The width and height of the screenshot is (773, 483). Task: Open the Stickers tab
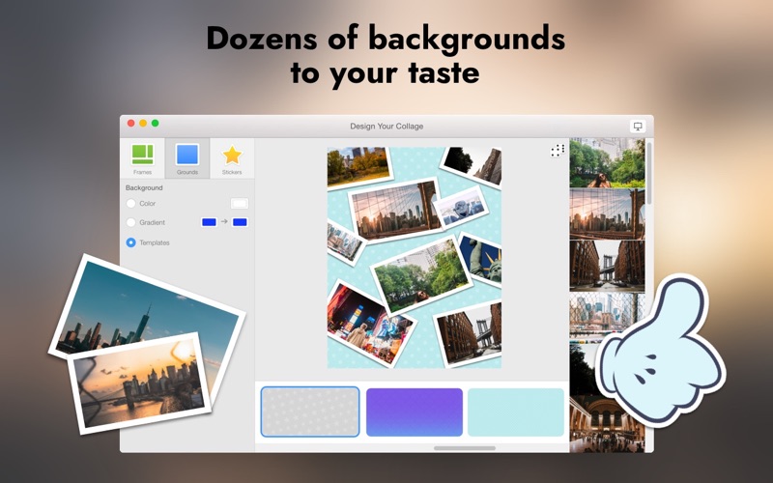pos(232,158)
